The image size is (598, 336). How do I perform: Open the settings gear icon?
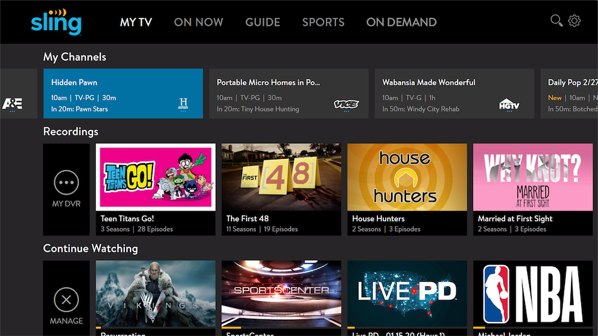click(574, 20)
